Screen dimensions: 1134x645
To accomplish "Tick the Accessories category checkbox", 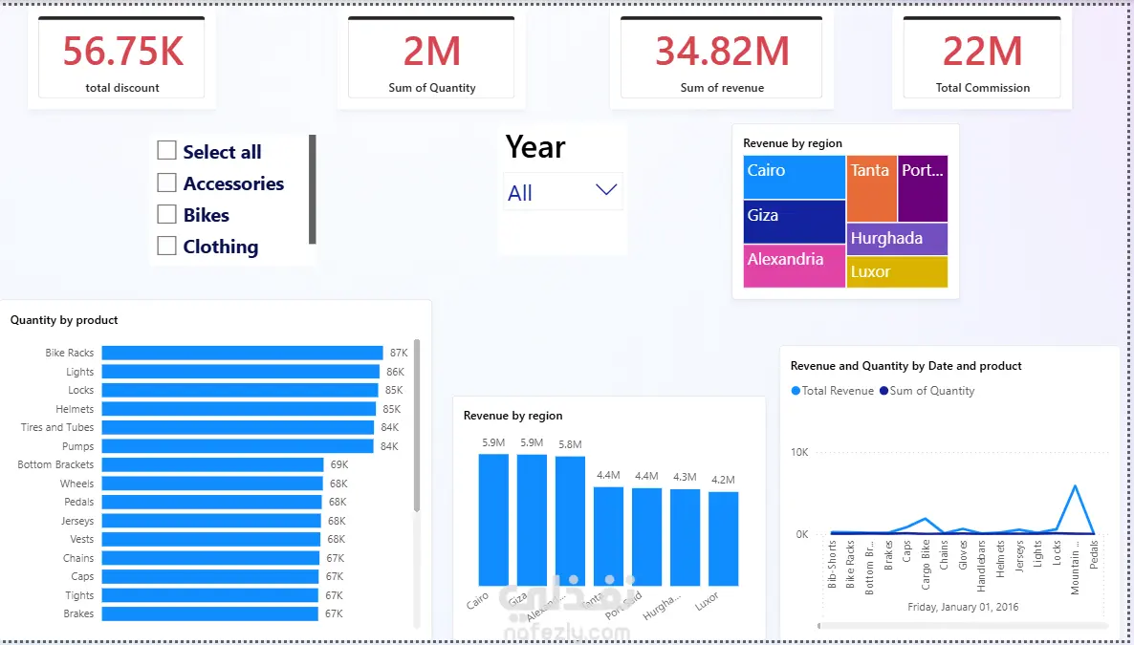I will [167, 183].
